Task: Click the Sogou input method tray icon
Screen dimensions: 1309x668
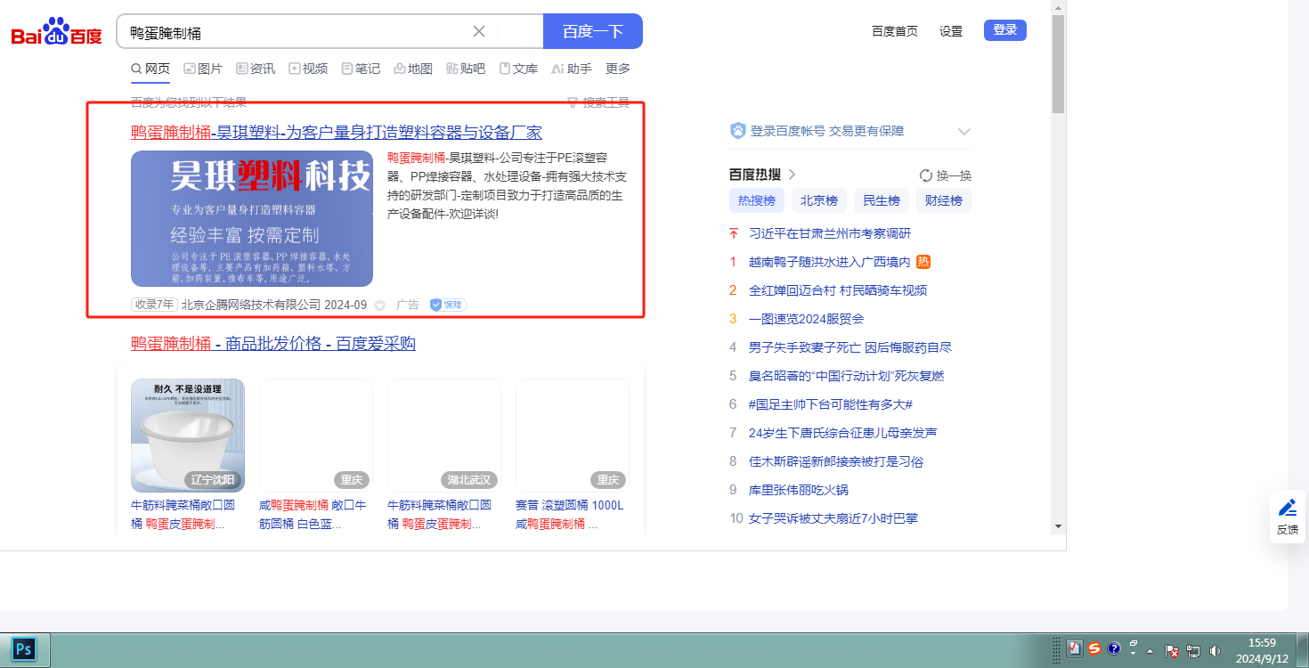Action: click(1094, 649)
